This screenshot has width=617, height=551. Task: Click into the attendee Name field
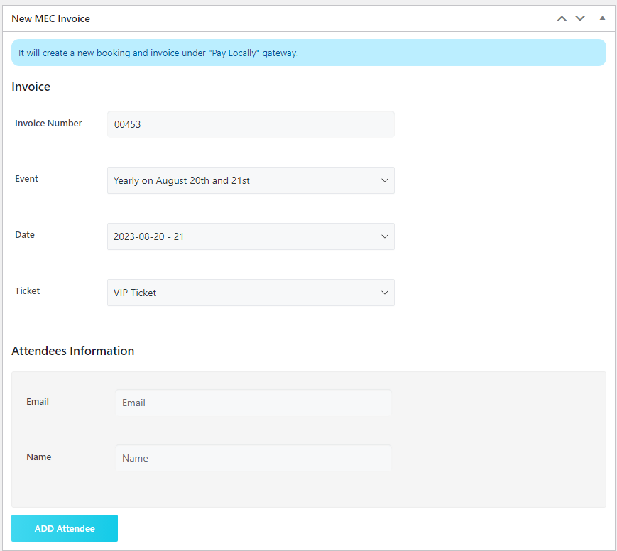[x=253, y=458]
